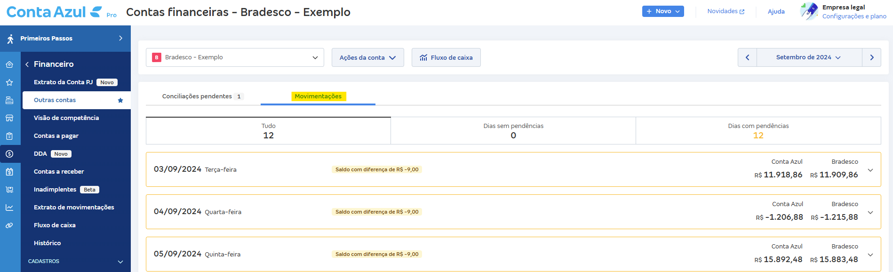The width and height of the screenshot is (893, 272).
Task: Click Bradesco balance R$ 15.883,48
Action: pyautogui.click(x=834, y=260)
